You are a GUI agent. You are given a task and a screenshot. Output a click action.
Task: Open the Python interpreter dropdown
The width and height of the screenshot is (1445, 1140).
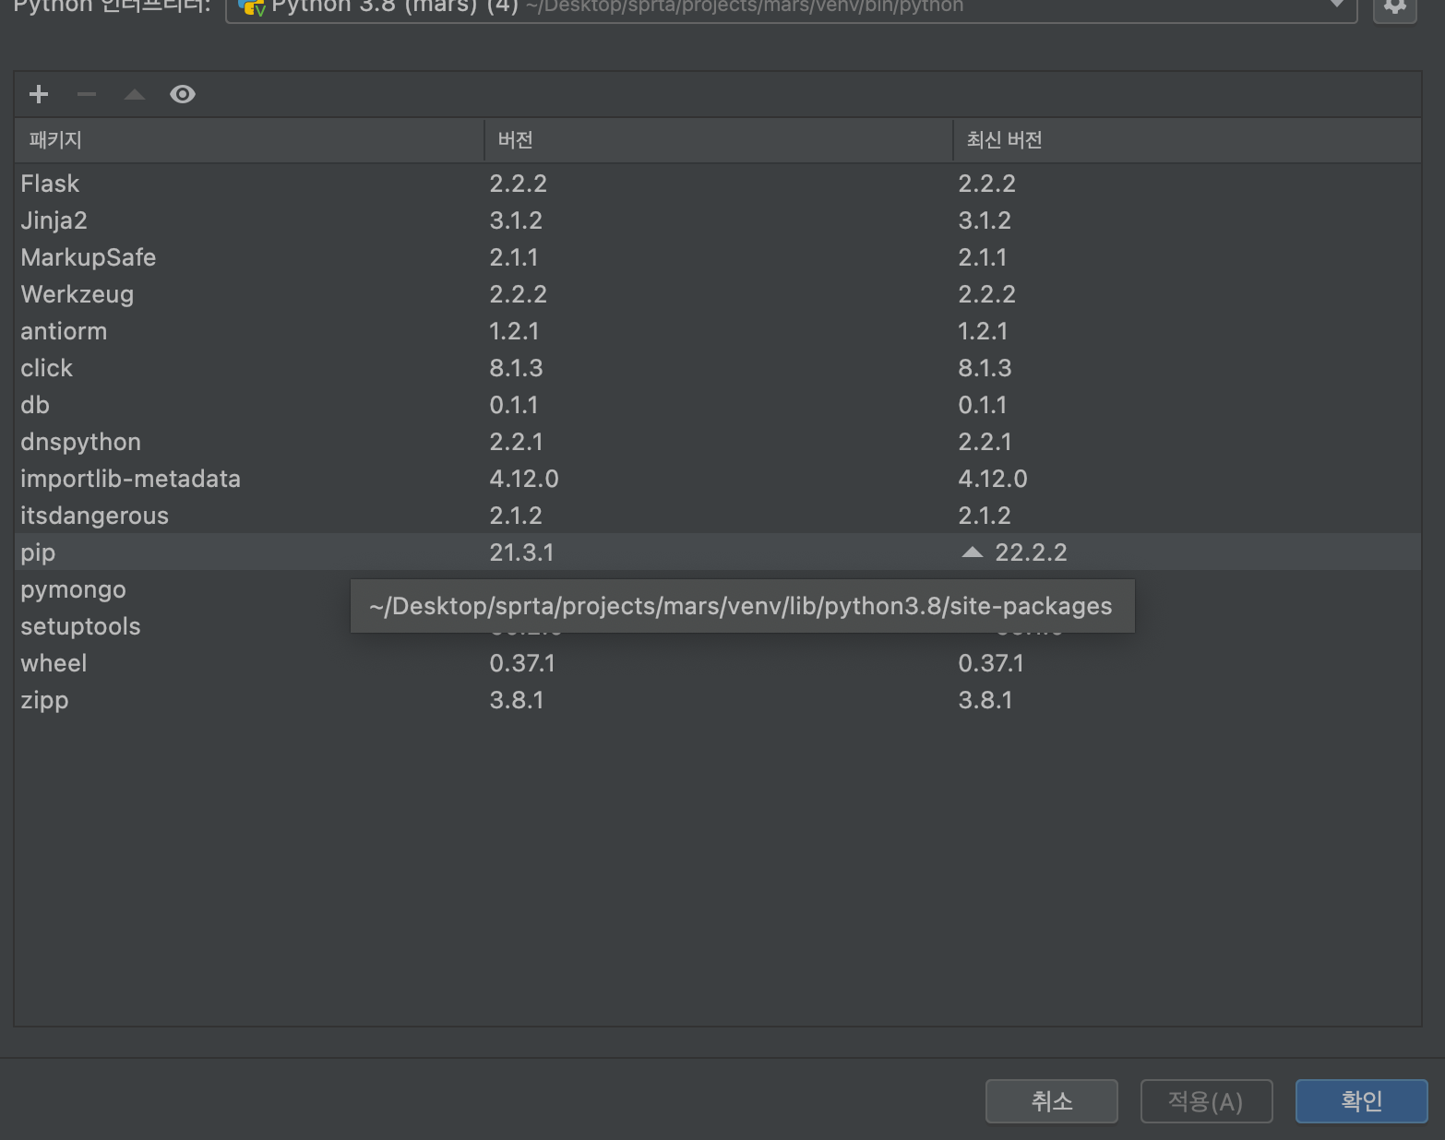click(x=791, y=7)
